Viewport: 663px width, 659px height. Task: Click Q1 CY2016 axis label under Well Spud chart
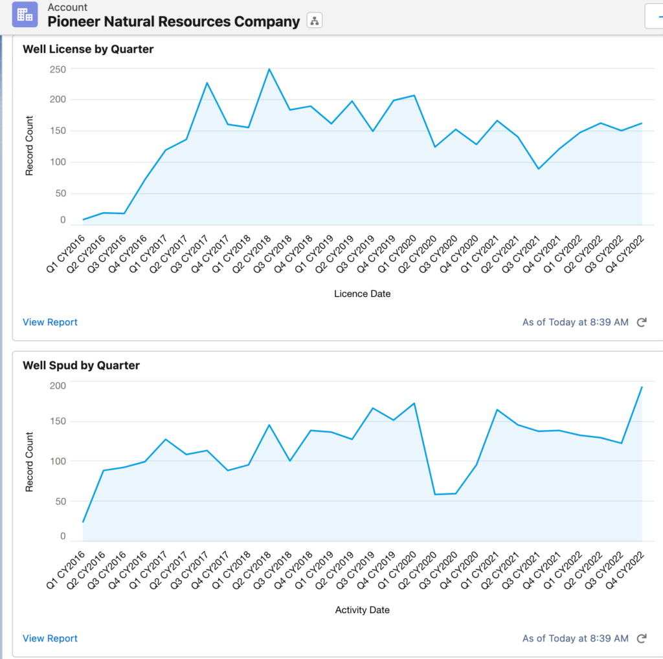tap(65, 570)
